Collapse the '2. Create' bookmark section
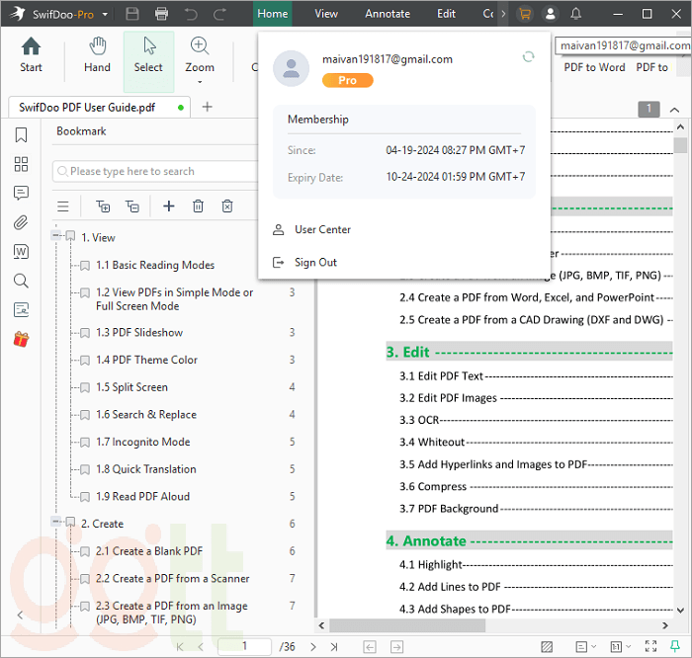 (x=56, y=524)
